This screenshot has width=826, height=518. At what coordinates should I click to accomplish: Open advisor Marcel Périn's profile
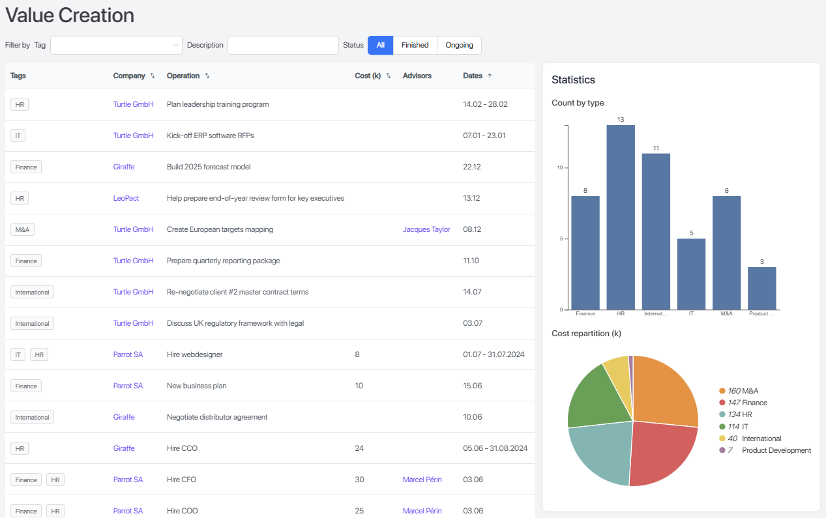pos(422,479)
